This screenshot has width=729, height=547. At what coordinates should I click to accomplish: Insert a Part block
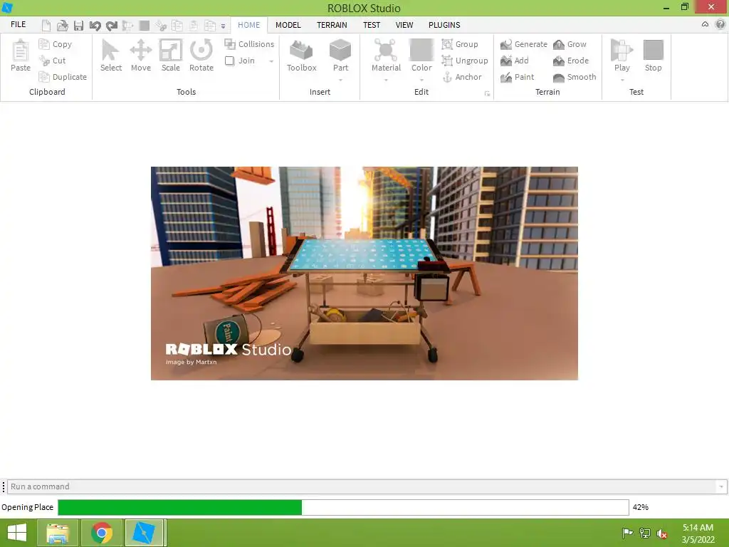[340, 55]
